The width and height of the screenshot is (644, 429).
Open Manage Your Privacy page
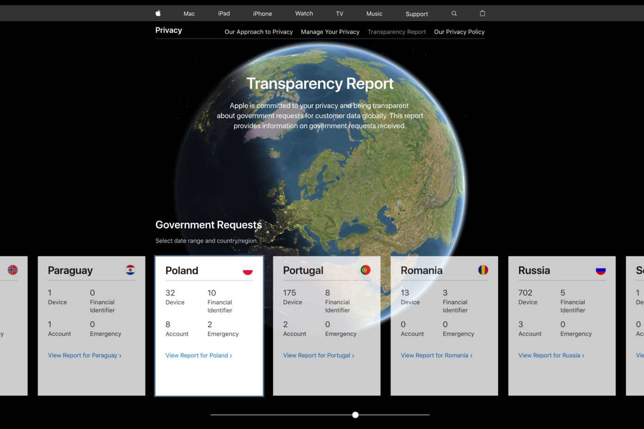click(x=330, y=32)
